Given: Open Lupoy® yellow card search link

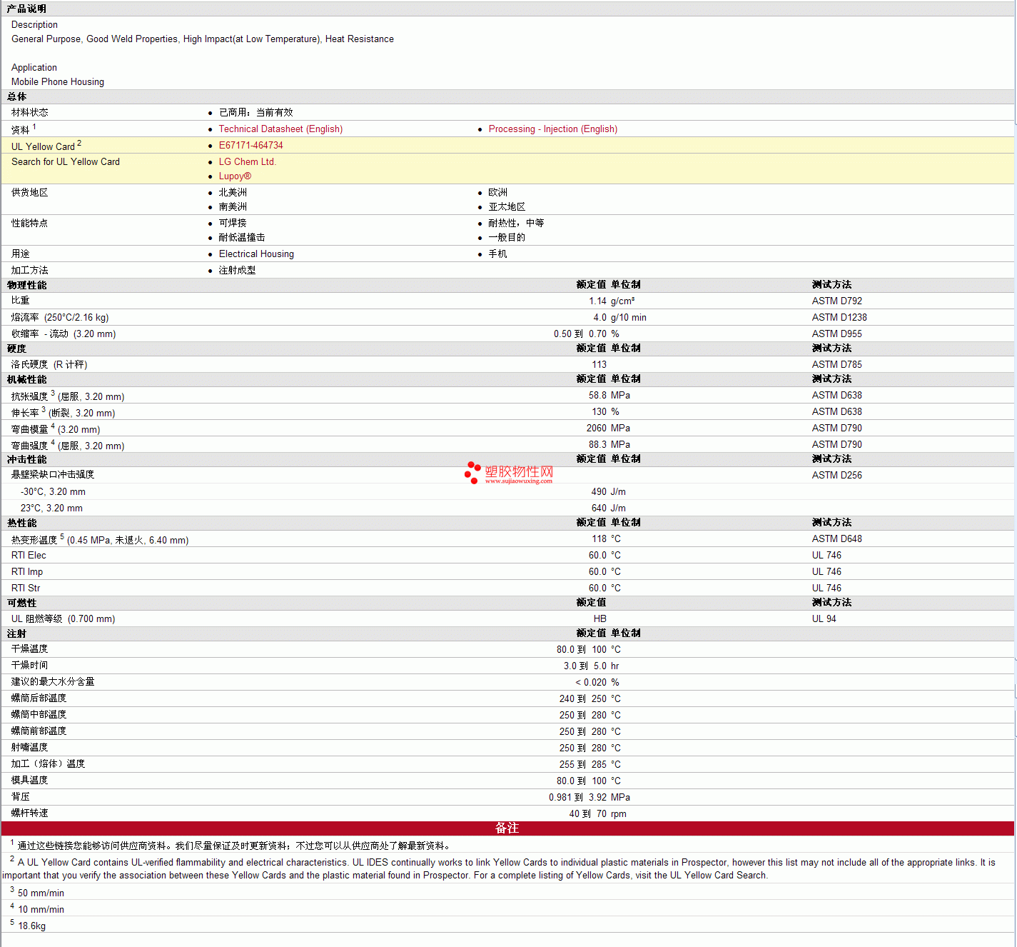Looking at the screenshot, I should pos(235,176).
